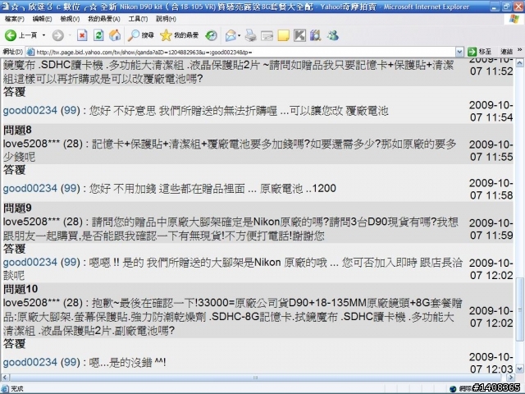Open the History toolbar icon
The image size is (525, 394).
click(x=212, y=35)
